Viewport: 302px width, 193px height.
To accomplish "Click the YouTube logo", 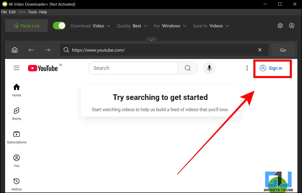I will coord(43,68).
